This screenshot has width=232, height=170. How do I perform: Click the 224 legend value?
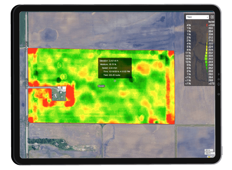pyautogui.click(x=211, y=47)
